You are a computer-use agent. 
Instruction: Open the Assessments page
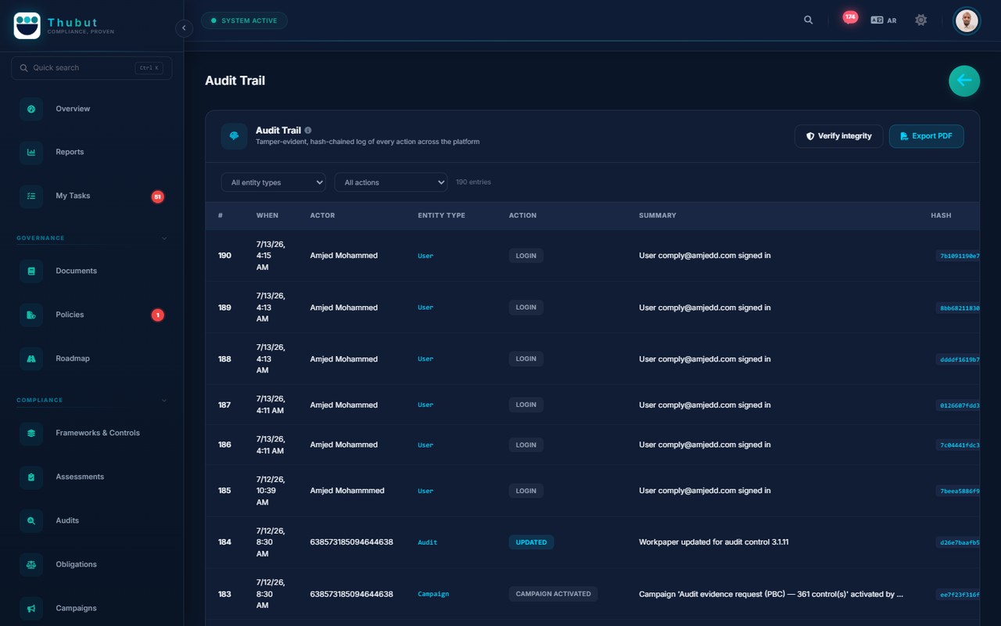point(92,477)
